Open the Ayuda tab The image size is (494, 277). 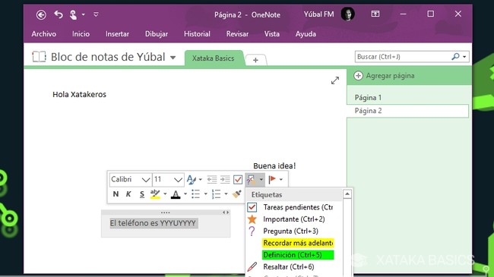[x=306, y=34]
